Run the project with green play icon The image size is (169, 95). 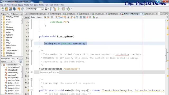(59, 9)
